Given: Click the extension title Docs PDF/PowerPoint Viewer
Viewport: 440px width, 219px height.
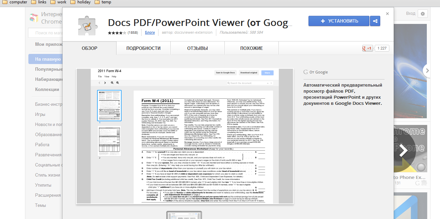Looking at the screenshot, I should (x=199, y=23).
